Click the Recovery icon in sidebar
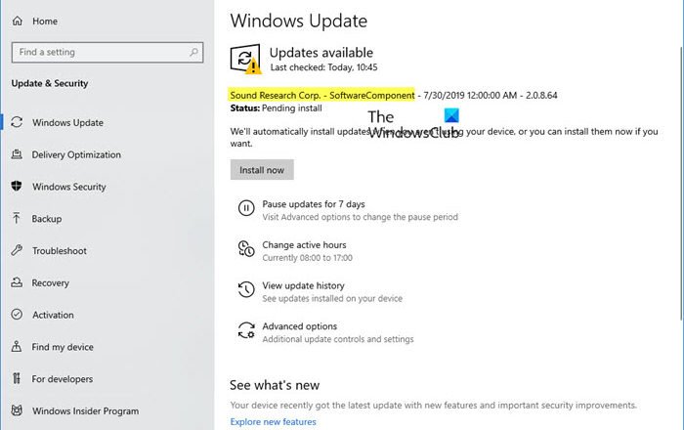684x430 pixels. tap(17, 283)
